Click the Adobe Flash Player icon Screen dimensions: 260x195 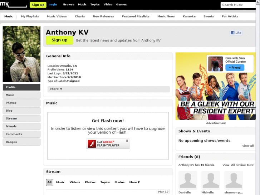tap(92, 144)
